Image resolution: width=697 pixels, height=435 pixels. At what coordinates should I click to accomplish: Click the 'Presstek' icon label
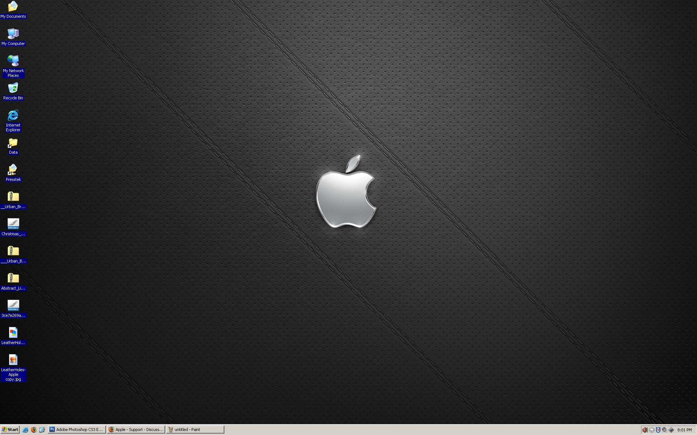(13, 179)
